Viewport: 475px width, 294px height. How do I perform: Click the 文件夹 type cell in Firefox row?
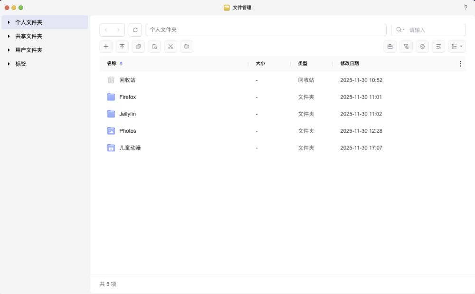coord(306,97)
